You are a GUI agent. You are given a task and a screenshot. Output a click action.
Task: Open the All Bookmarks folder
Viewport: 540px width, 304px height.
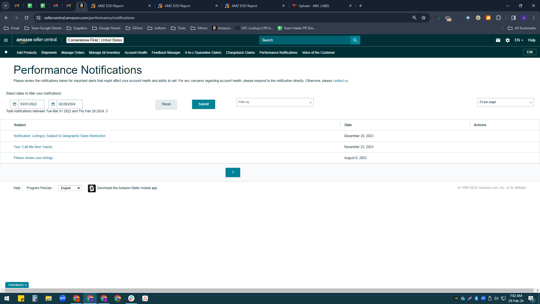tap(522, 28)
